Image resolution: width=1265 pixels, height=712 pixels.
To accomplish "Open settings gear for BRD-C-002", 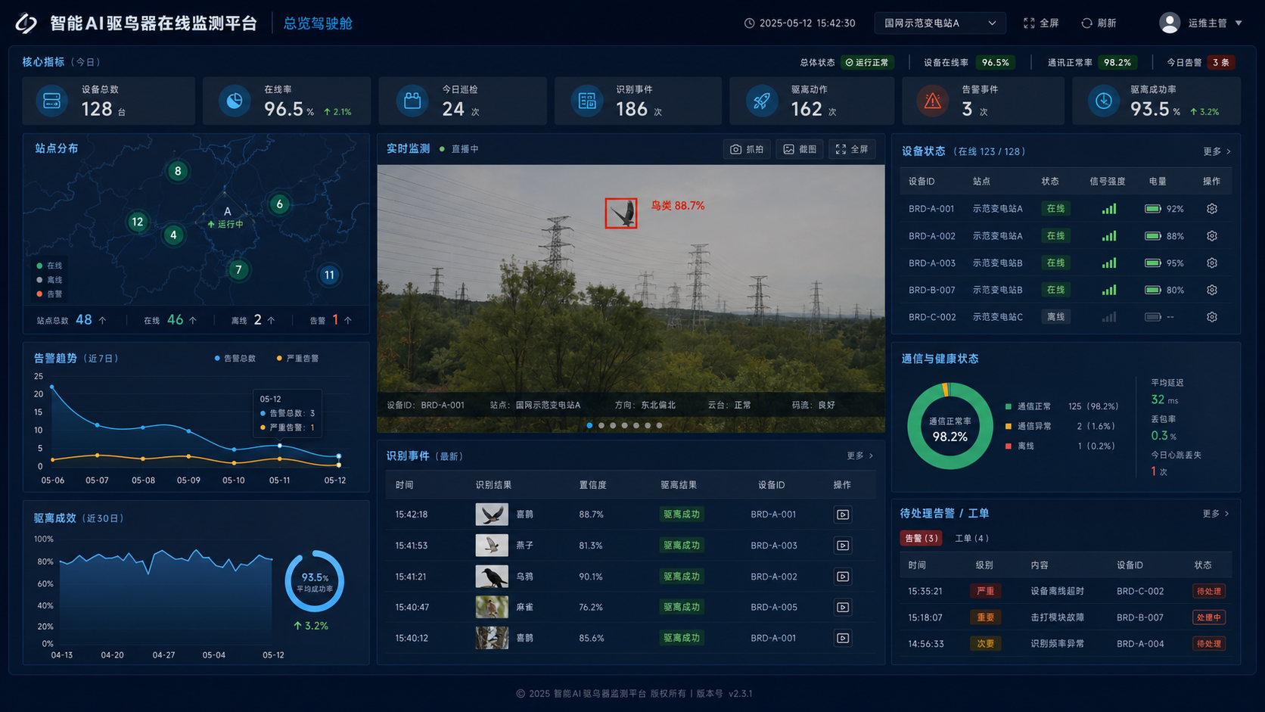I will 1212,317.
